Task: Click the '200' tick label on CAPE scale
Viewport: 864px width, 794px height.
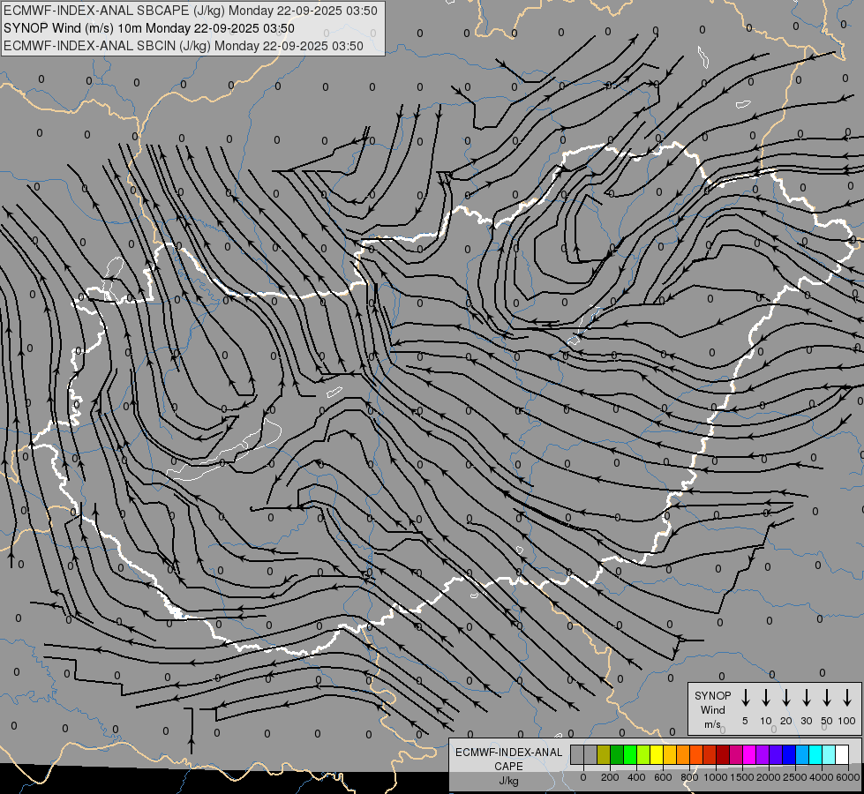Action: [610, 777]
